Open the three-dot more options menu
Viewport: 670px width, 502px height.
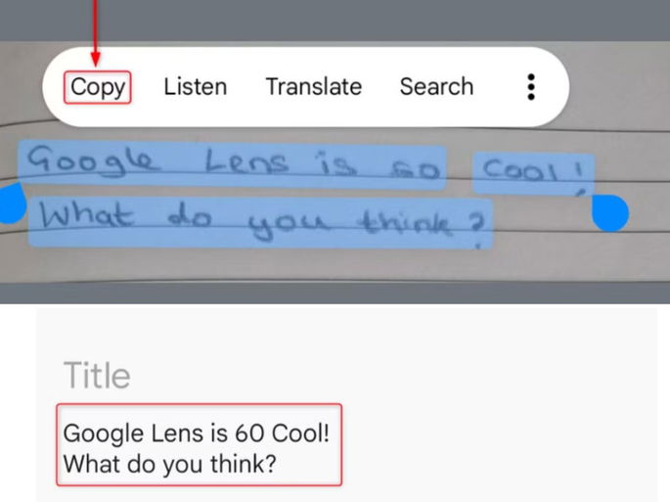pos(531,87)
